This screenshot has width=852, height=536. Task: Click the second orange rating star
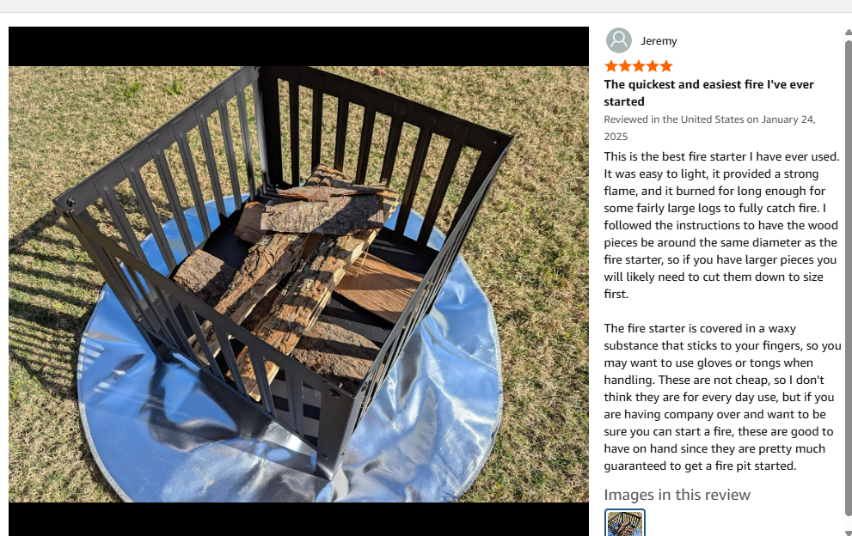click(x=625, y=66)
